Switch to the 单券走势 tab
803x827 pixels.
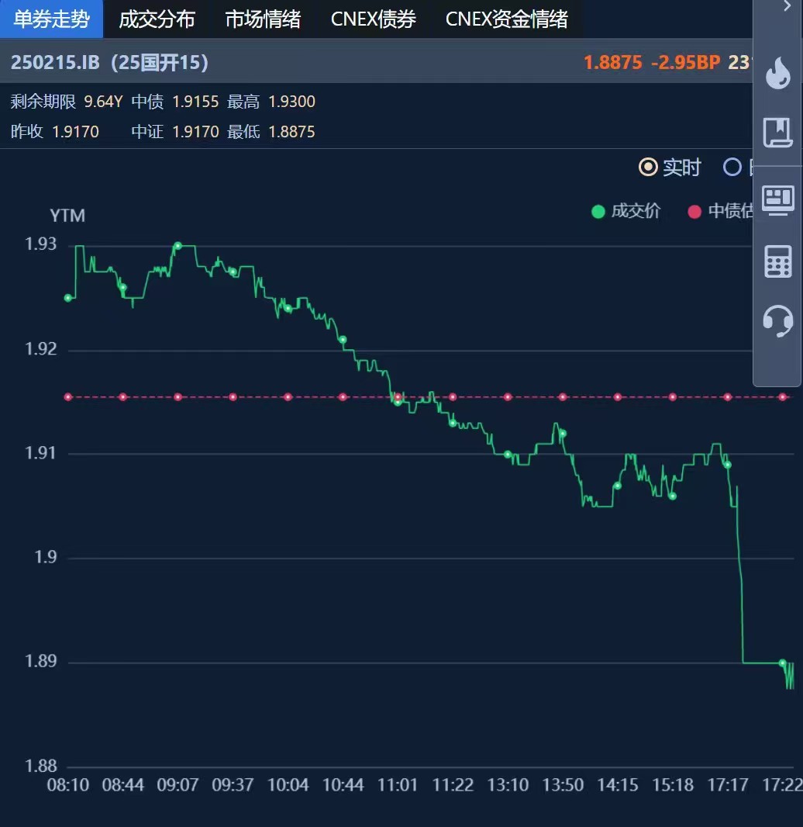pos(51,19)
